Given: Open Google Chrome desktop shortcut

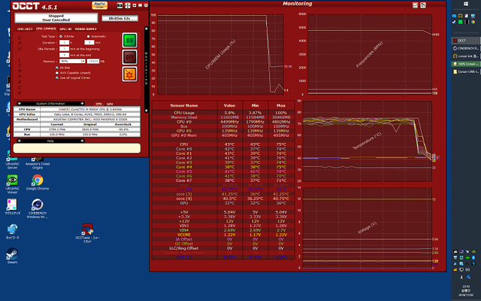Looking at the screenshot, I should [x=38, y=182].
